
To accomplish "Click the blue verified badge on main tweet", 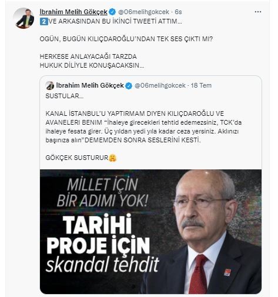I will point(112,12).
